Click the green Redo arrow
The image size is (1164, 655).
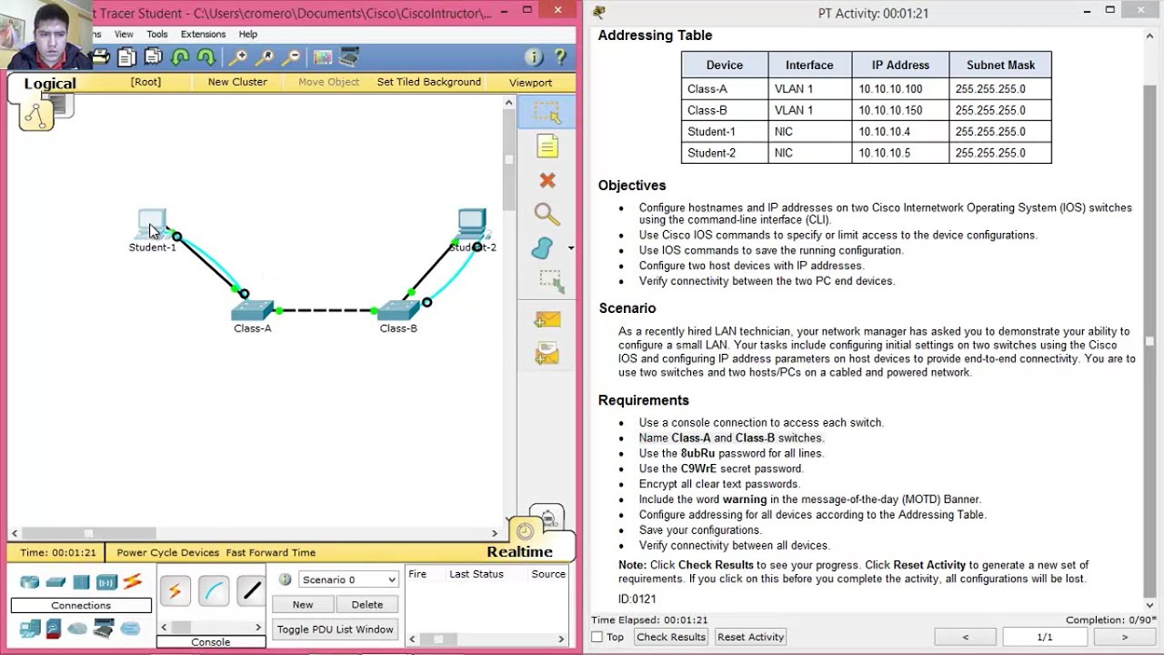tap(206, 57)
